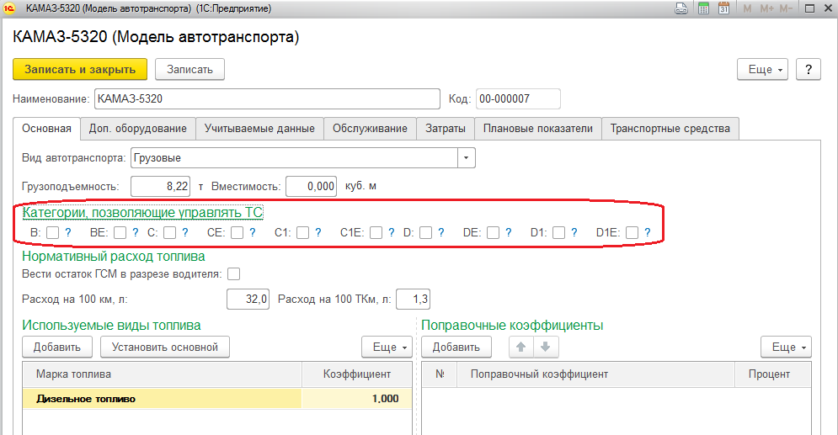Toggle the category DE checkbox
The image size is (838, 435).
click(494, 233)
